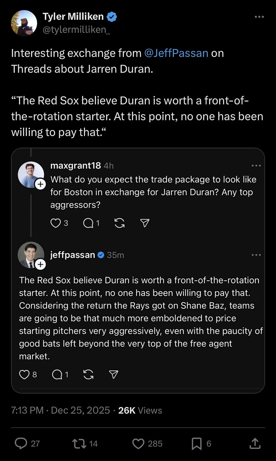
Task: Reply to the maxgrant18 Threads post
Action: click(x=88, y=223)
